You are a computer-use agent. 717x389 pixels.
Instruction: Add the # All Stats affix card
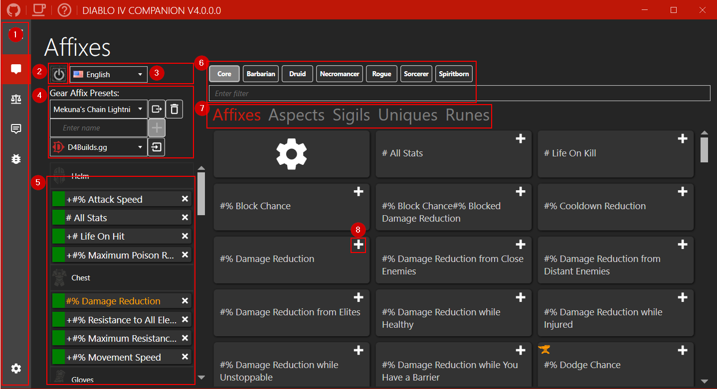[x=520, y=139]
